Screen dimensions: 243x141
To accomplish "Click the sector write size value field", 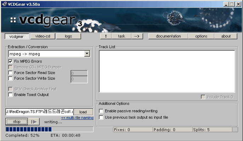I will click(x=79, y=79).
